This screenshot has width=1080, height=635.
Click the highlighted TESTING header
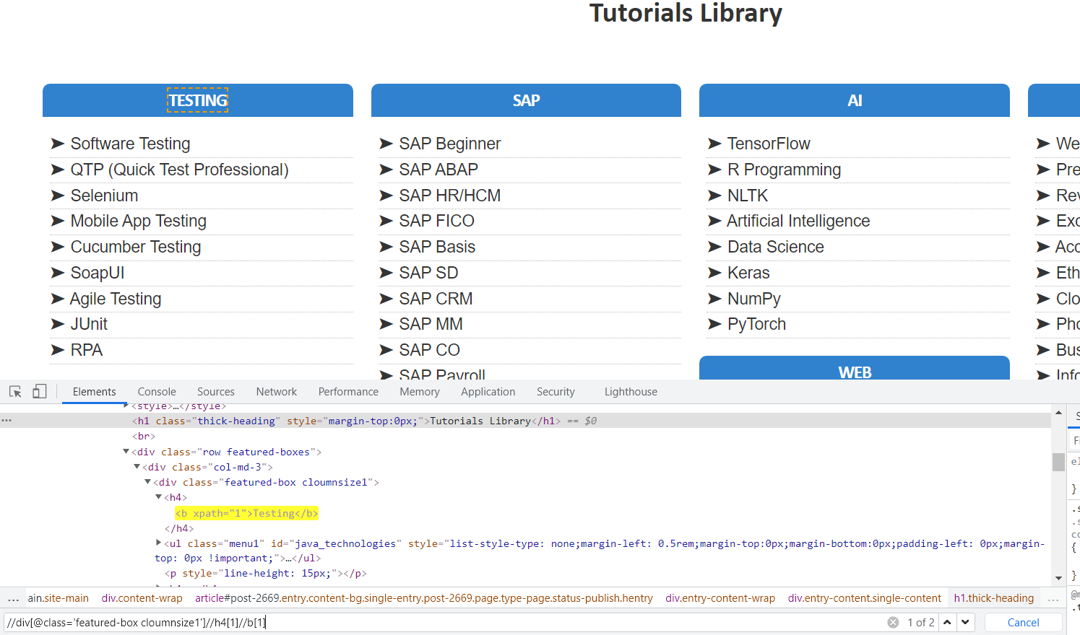pyautogui.click(x=198, y=100)
